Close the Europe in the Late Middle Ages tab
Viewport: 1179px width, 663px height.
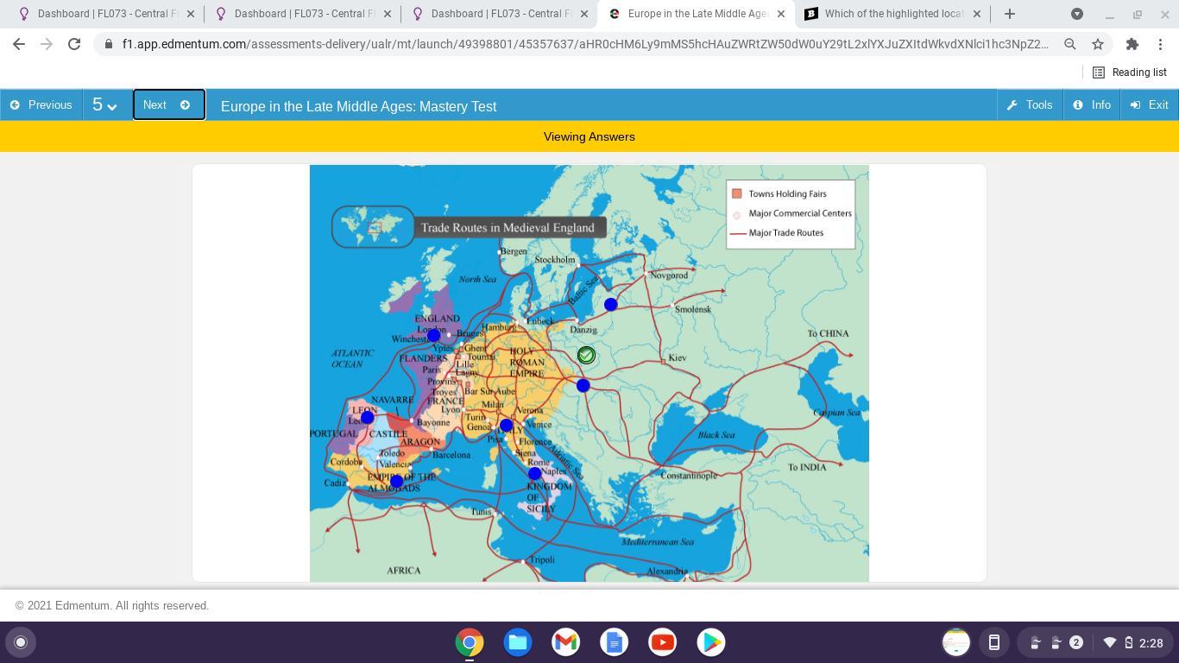point(781,14)
